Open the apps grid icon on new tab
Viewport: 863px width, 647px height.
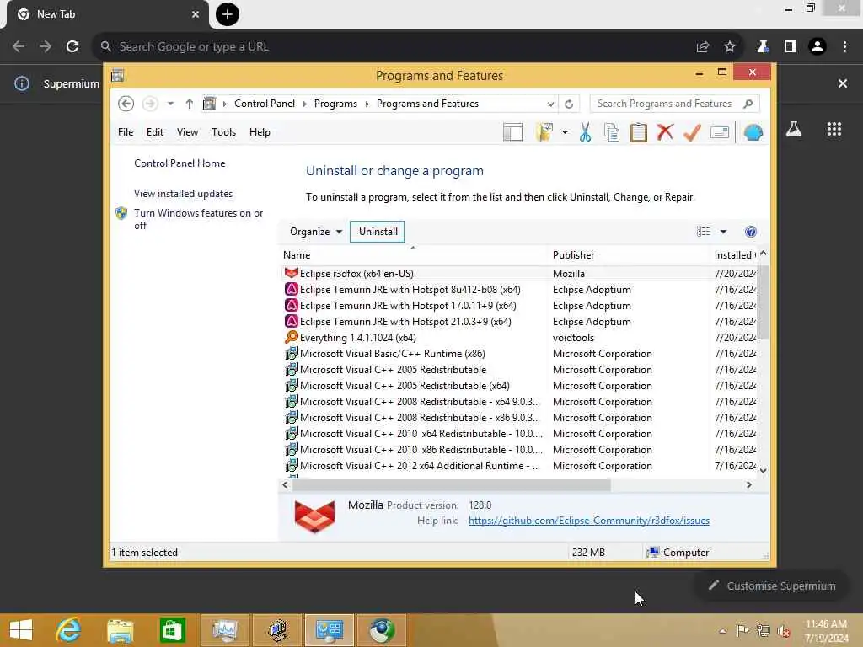tap(834, 129)
